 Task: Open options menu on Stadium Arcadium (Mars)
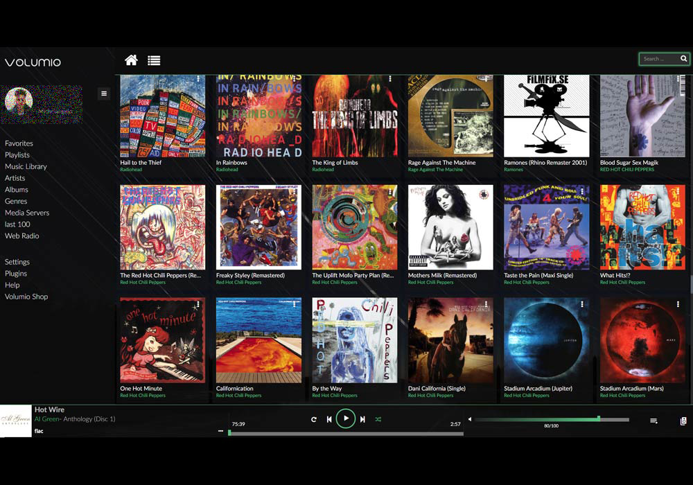point(678,304)
